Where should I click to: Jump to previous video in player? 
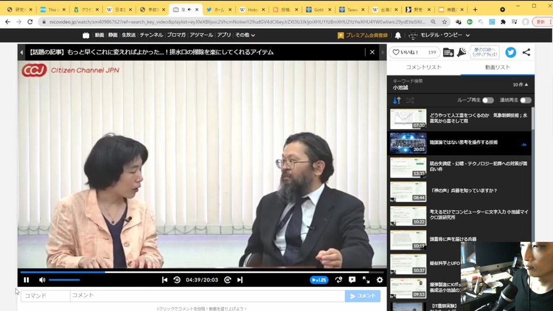(x=164, y=280)
